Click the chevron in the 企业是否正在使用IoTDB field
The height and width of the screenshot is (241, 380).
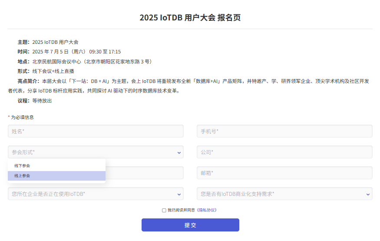(x=179, y=194)
